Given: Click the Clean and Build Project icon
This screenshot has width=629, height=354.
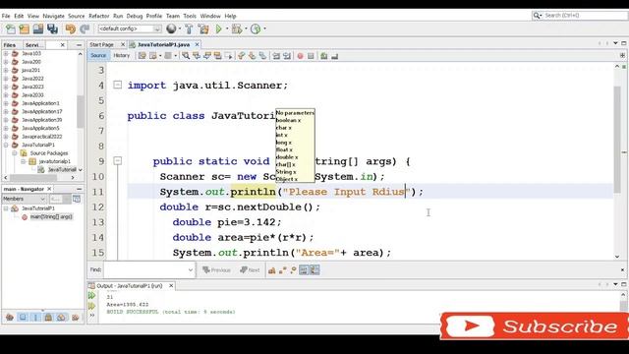Looking at the screenshot, I should pos(203,29).
